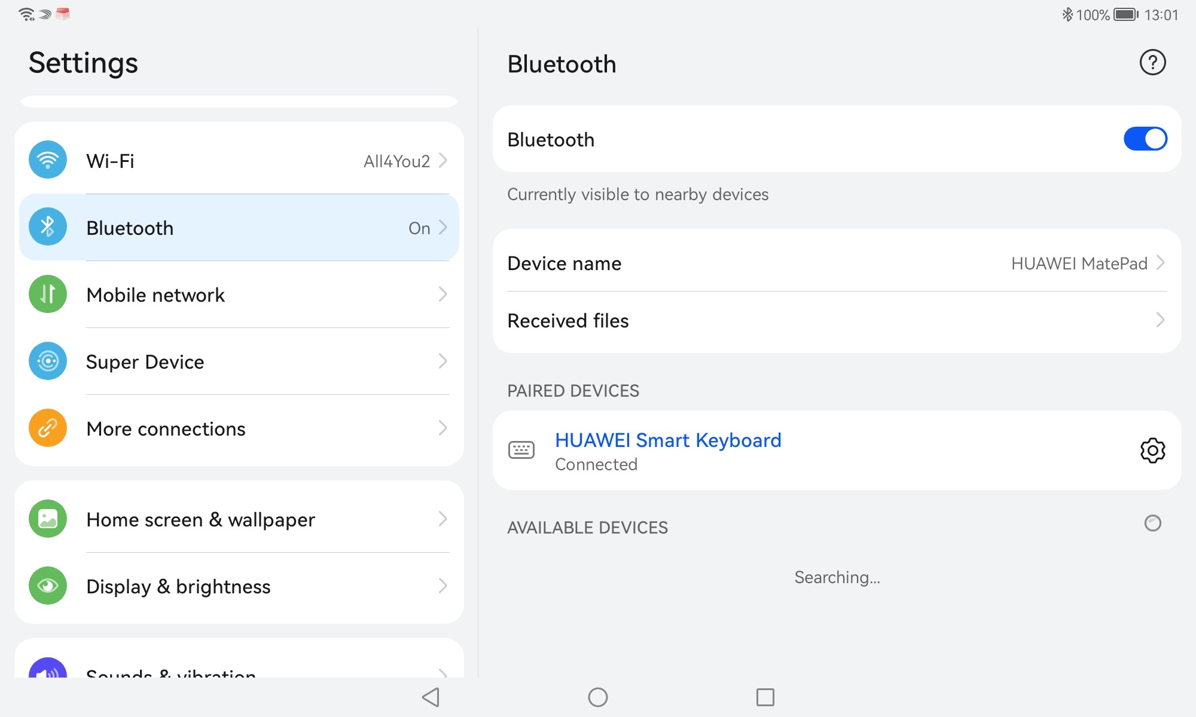Tap the 100% battery percentage text
Screen dimensions: 1196x717
point(1093,15)
